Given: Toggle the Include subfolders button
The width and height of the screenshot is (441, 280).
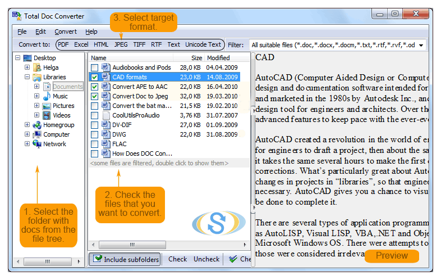Looking at the screenshot, I should [125, 259].
